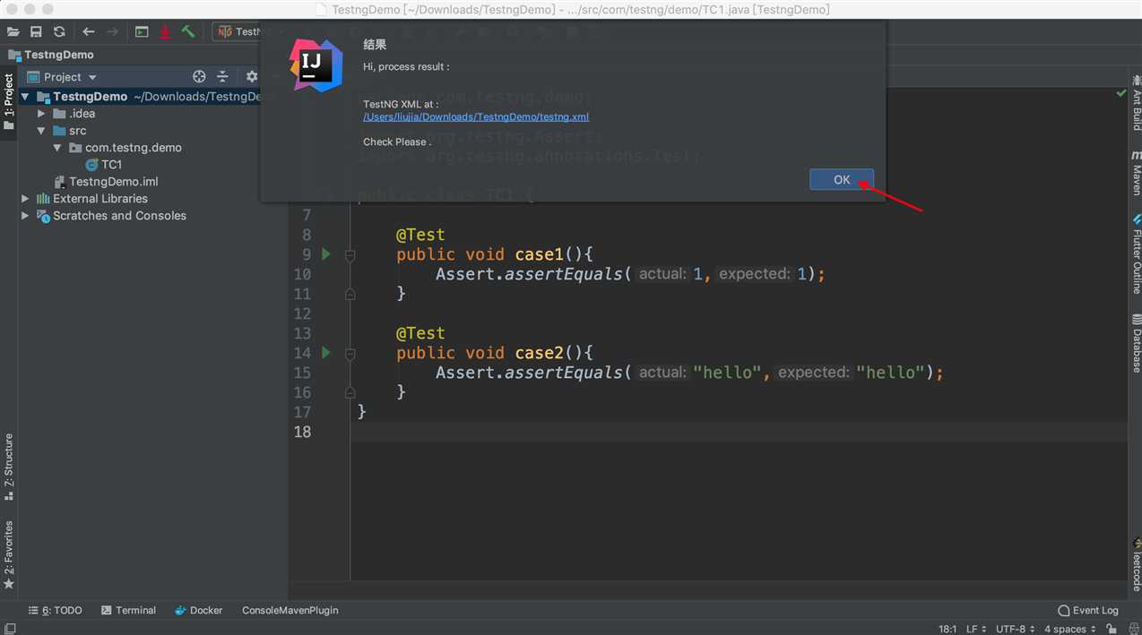Open the 4 spaces indent setting
This screenshot has width=1142, height=635.
pyautogui.click(x=1070, y=629)
